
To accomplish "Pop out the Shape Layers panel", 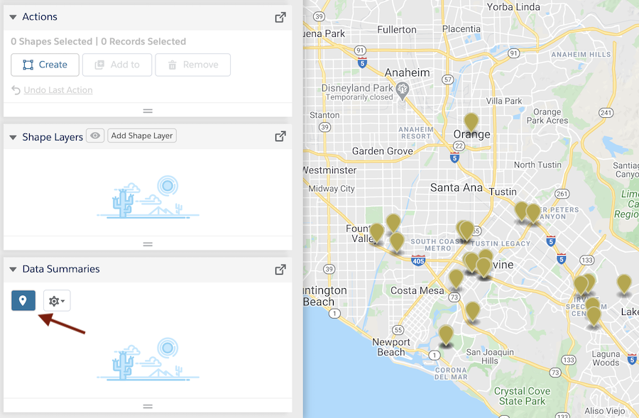I will point(280,136).
